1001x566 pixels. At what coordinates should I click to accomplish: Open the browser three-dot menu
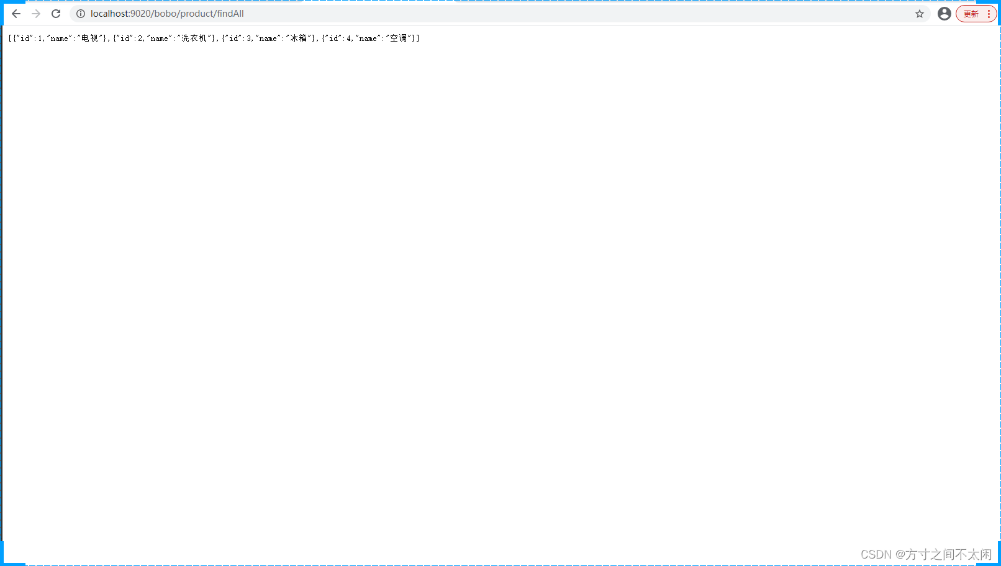coord(989,14)
